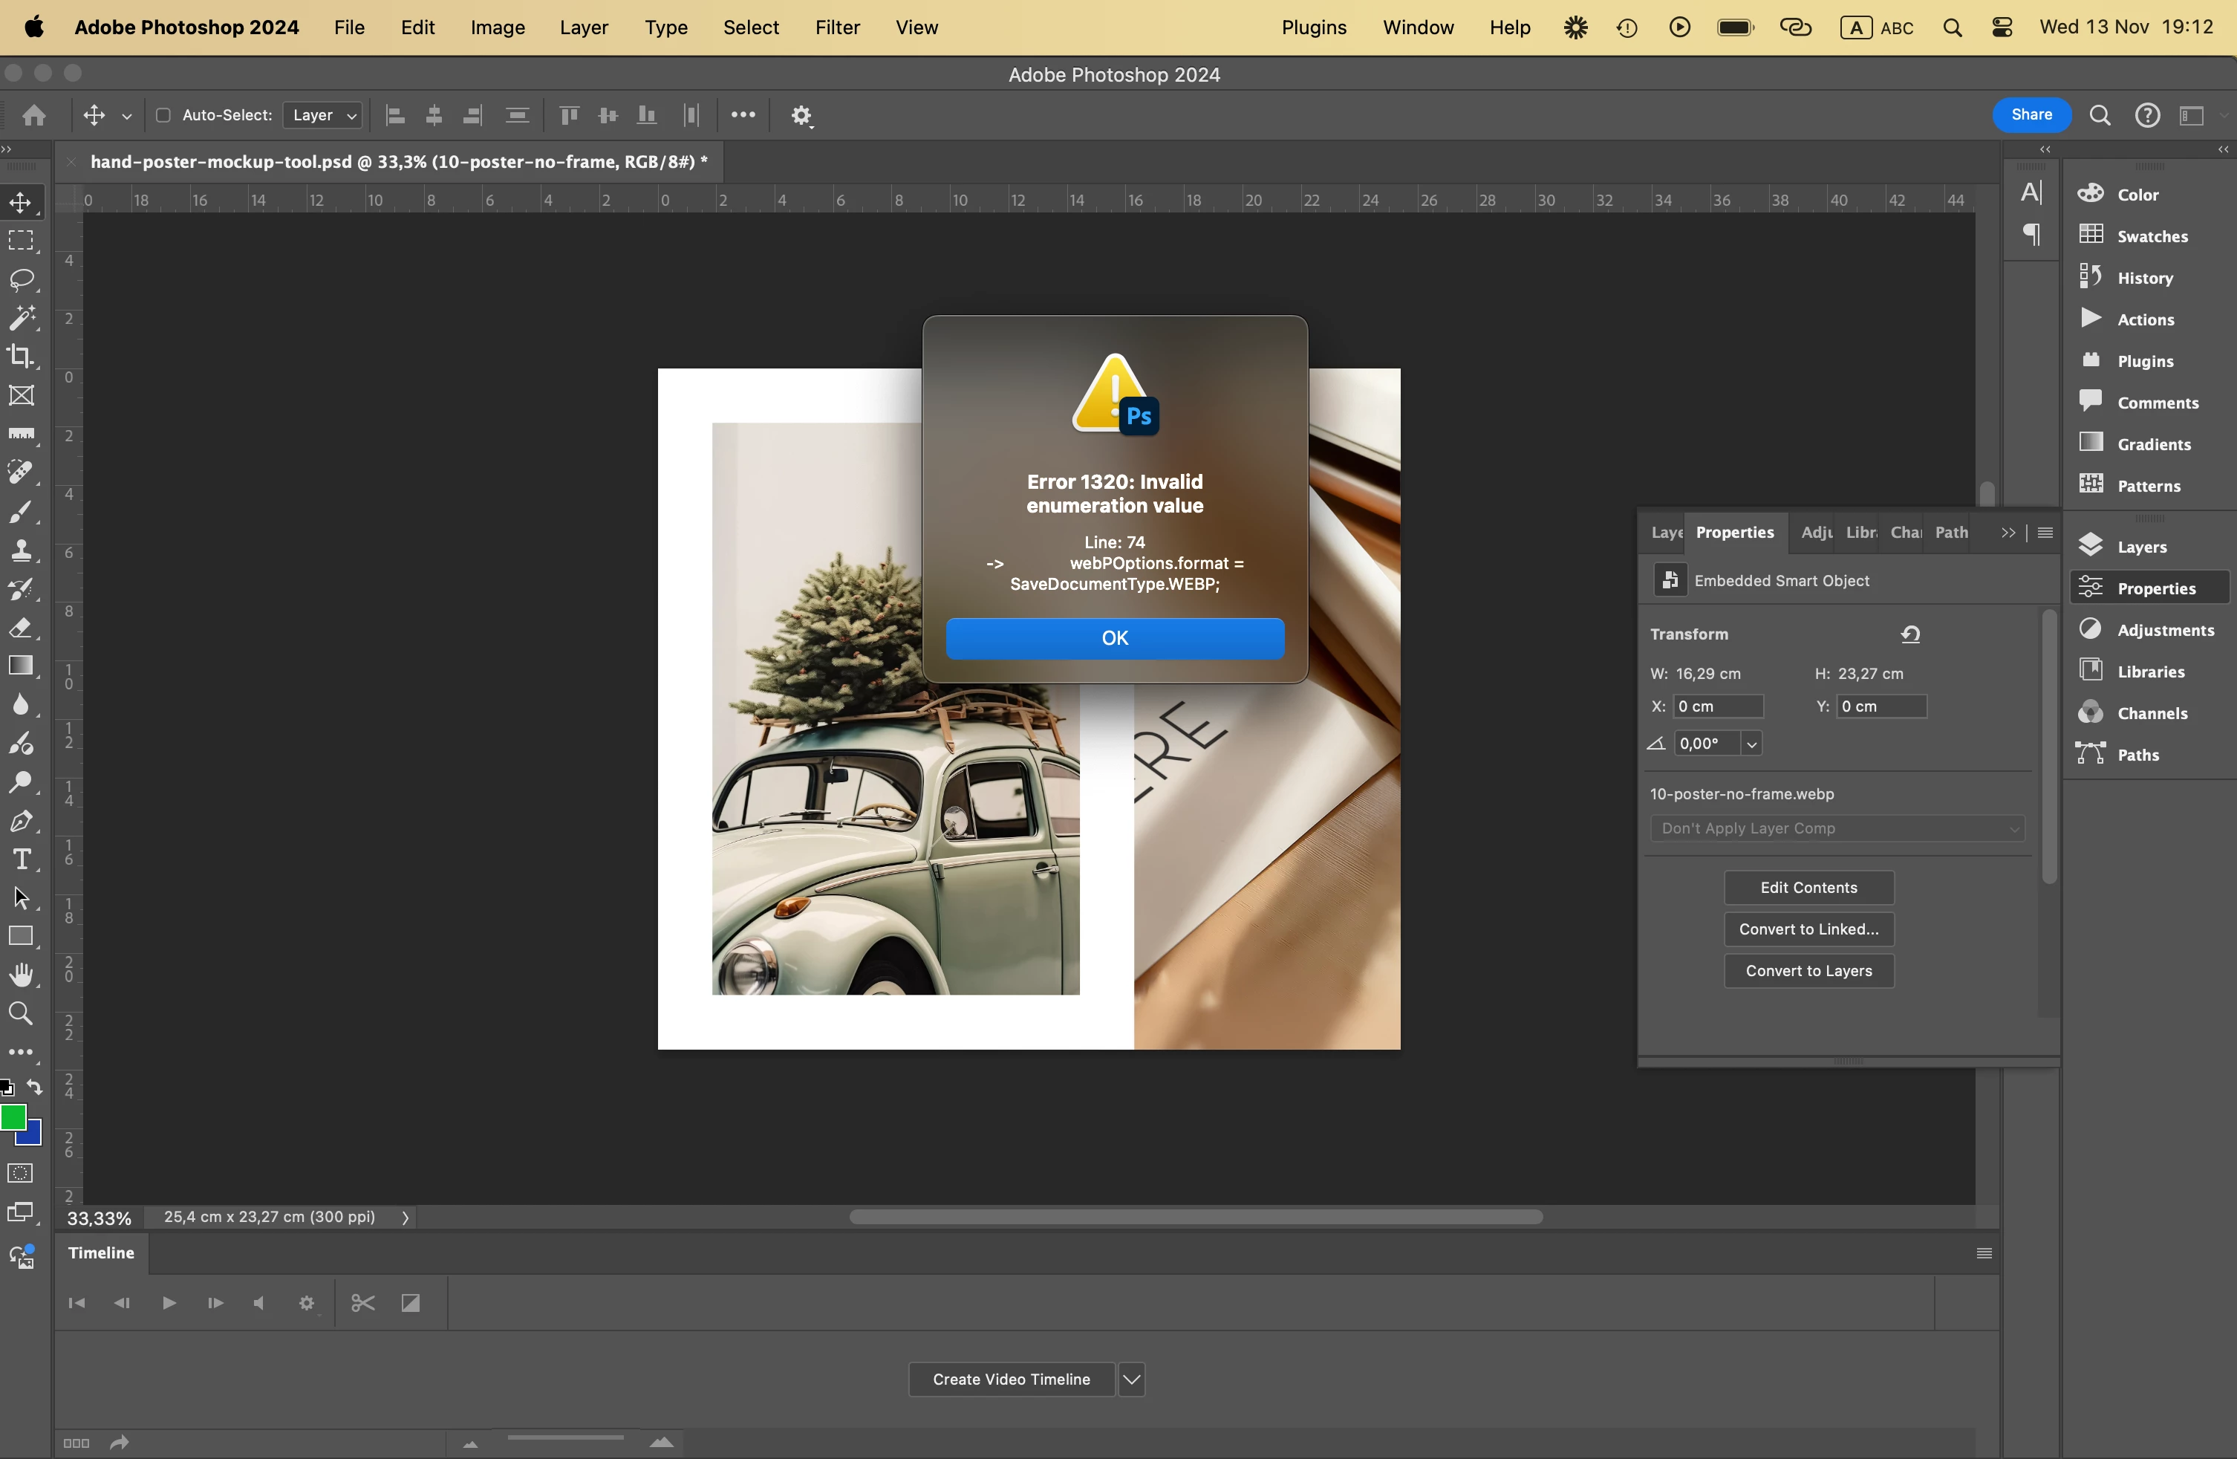
Task: Reset transform icon in Properties panel
Action: pos(1911,634)
